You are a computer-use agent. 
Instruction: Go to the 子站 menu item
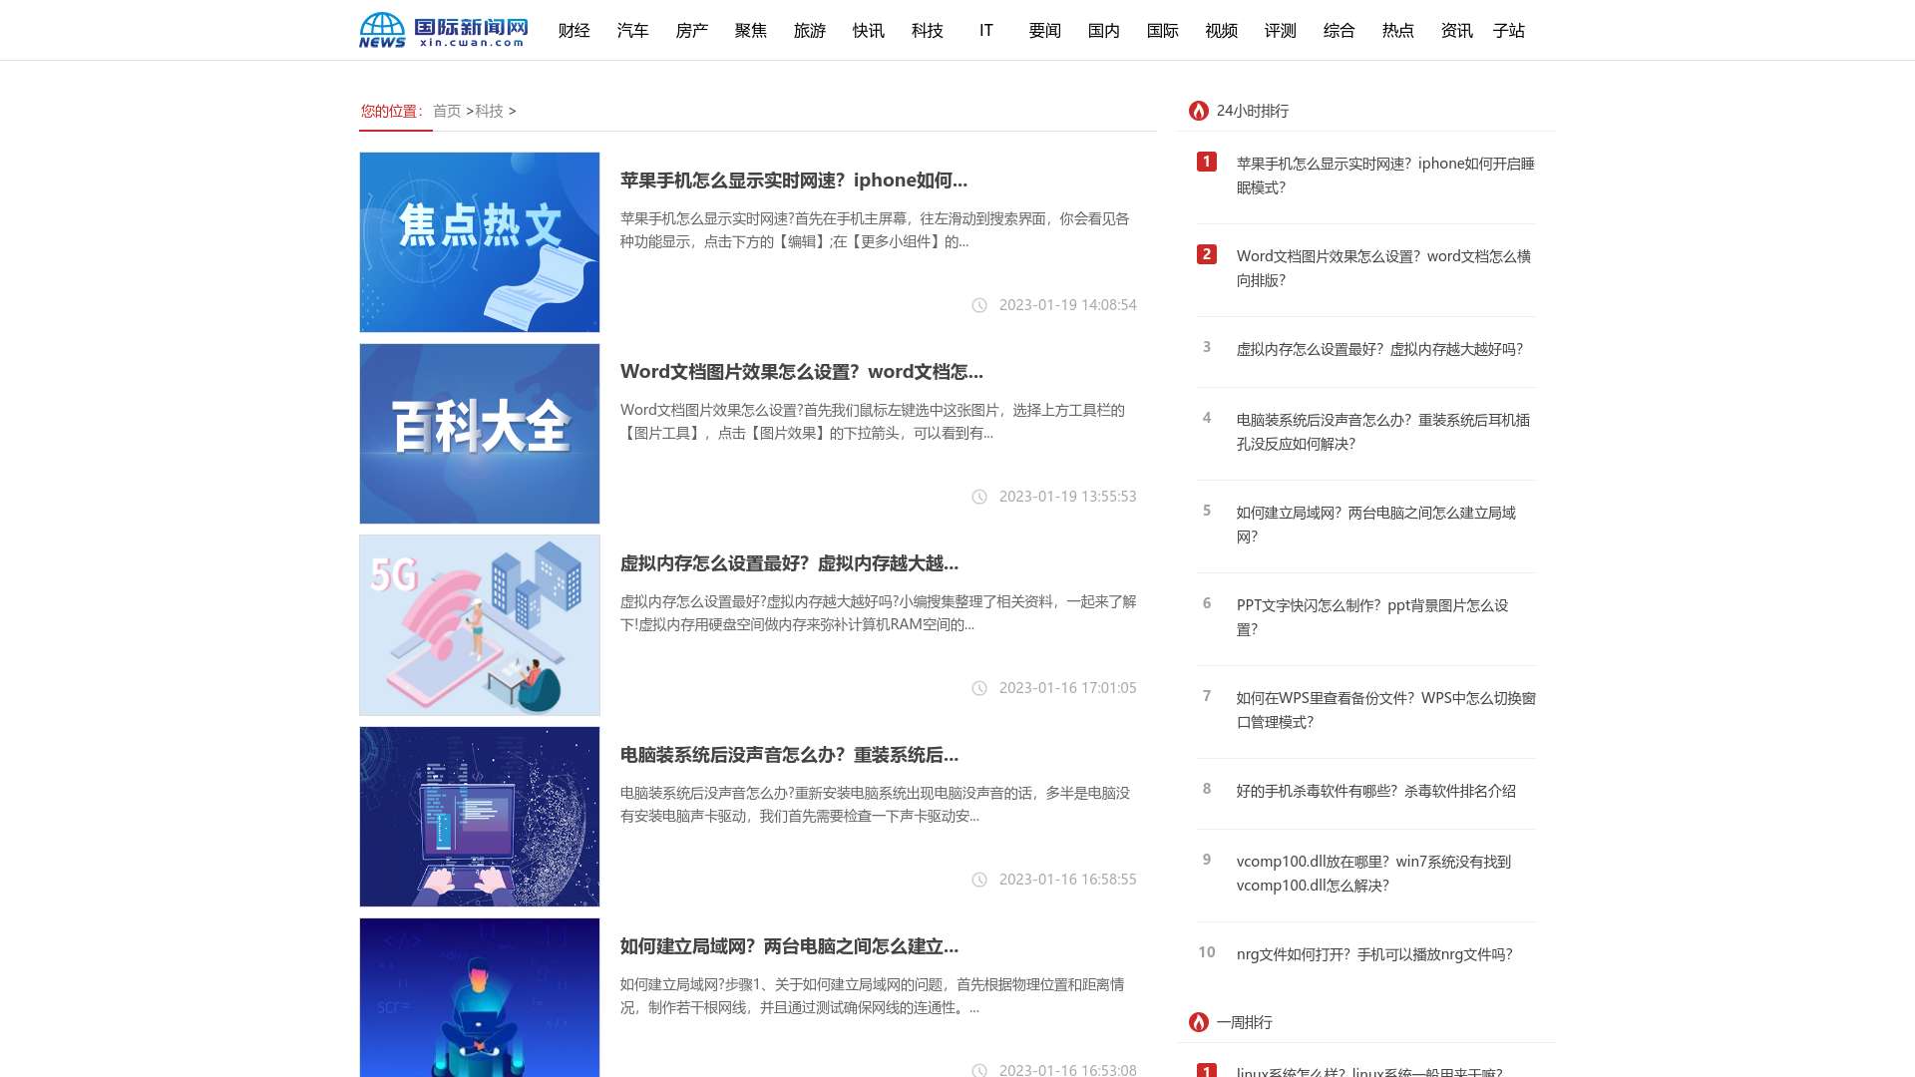click(1508, 31)
